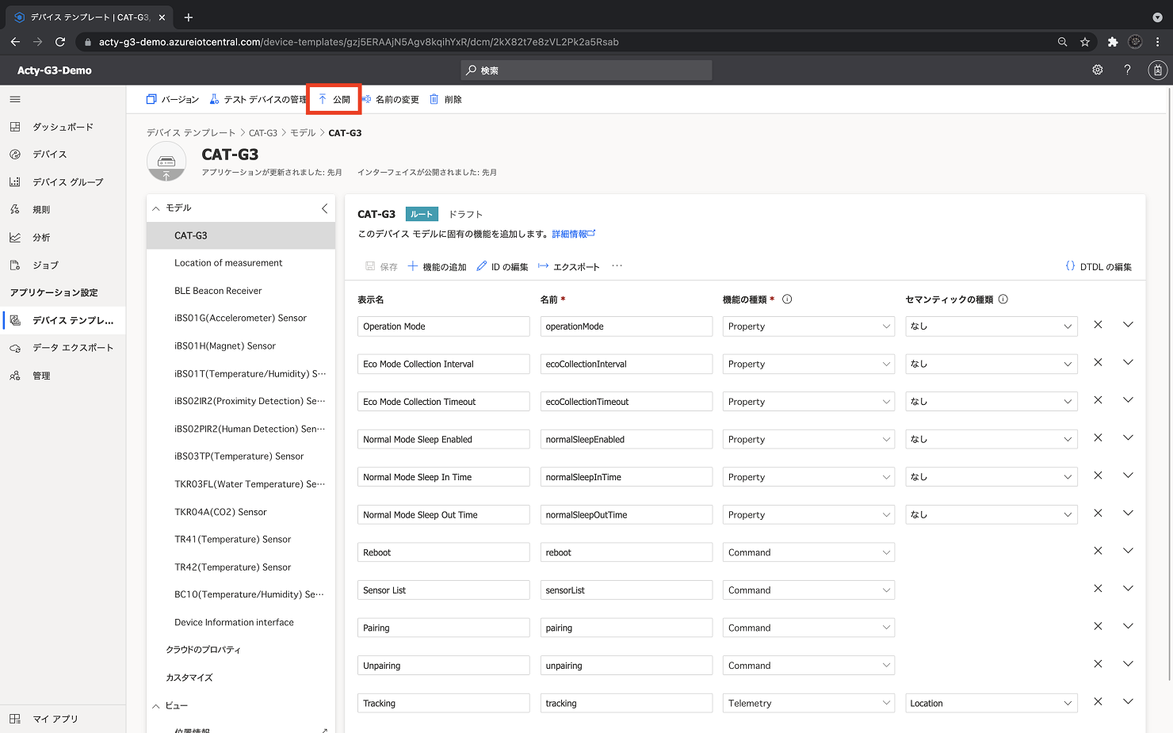This screenshot has height=733, width=1173.
Task: Go to ダッシュボード in sidebar
Action: point(63,127)
